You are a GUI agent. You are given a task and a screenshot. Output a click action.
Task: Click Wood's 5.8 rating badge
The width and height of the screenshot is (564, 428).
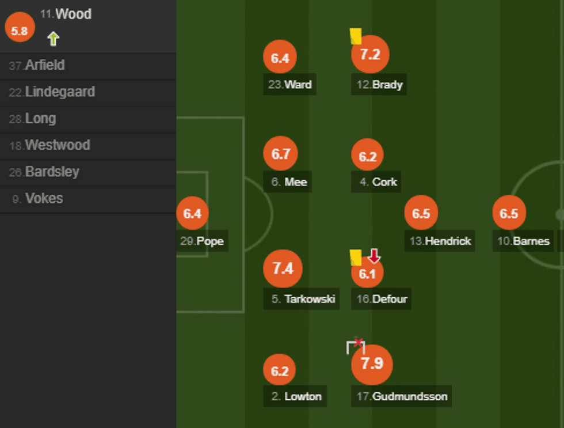pos(20,31)
